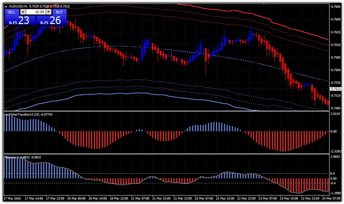The width and height of the screenshot is (344, 204).
Task: Decrease trade volume with down arrow
Action: [24, 12]
